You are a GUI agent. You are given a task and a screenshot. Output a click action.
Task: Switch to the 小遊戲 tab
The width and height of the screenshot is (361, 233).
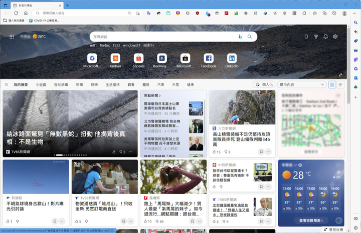click(41, 84)
